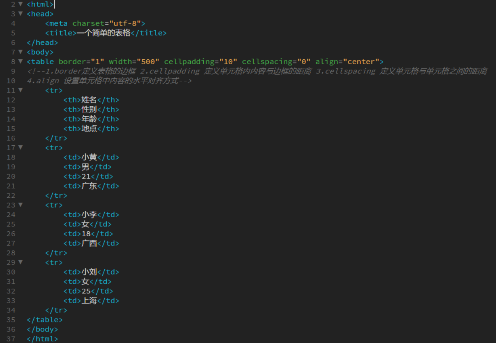Collapse the <html> element fold arrow
The height and width of the screenshot is (343, 496).
(x=20, y=4)
